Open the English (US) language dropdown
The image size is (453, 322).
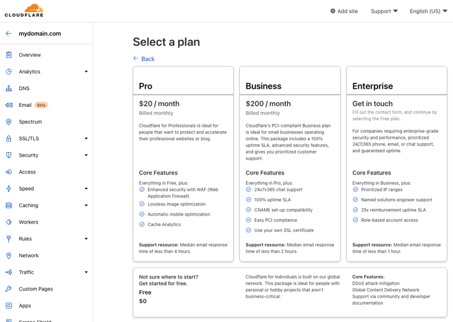point(428,11)
